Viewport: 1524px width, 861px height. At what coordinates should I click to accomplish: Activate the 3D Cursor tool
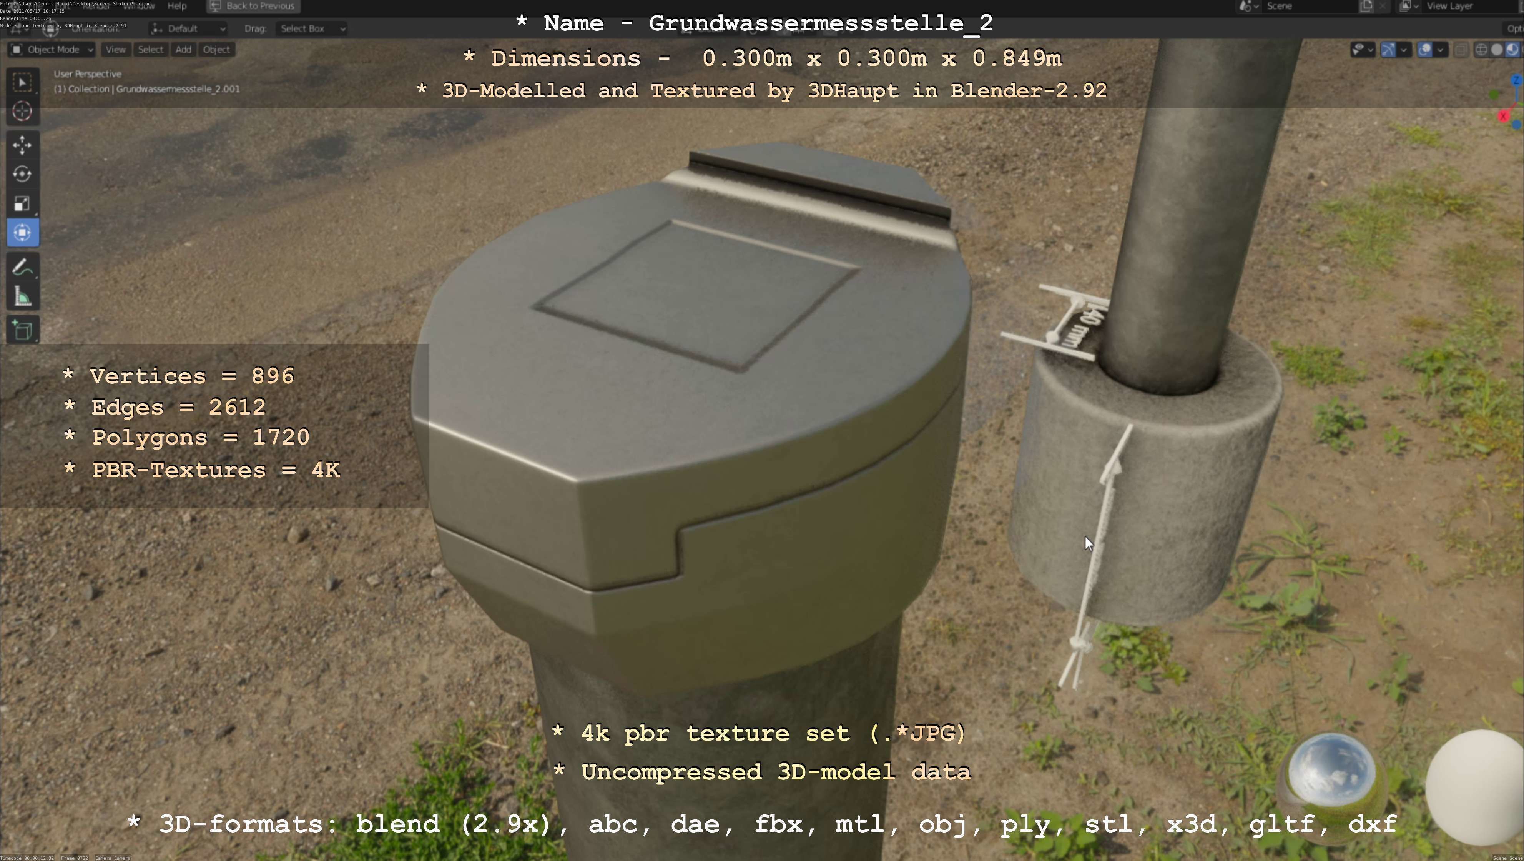(22, 111)
